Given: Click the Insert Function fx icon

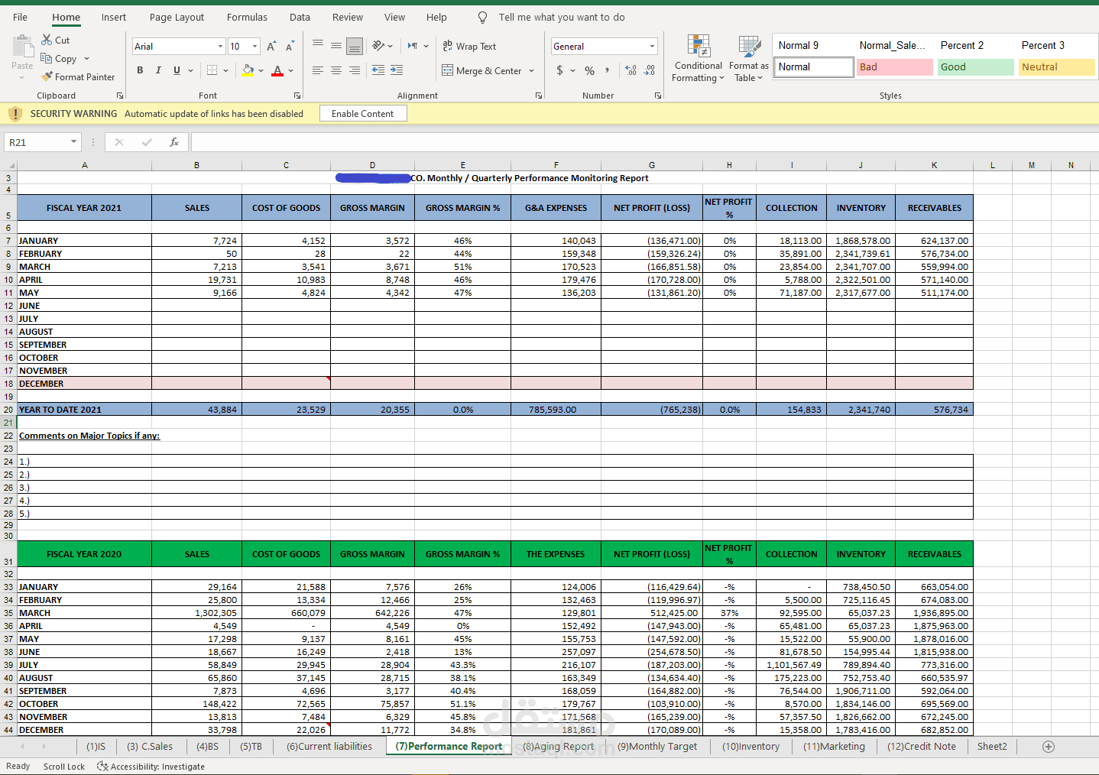Looking at the screenshot, I should [x=174, y=142].
